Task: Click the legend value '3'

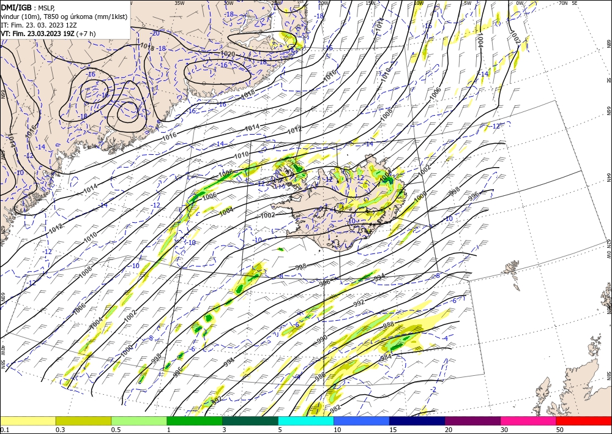Action: click(224, 430)
